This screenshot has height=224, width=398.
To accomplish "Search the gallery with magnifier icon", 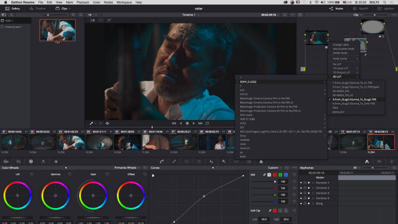I will click(73, 15).
